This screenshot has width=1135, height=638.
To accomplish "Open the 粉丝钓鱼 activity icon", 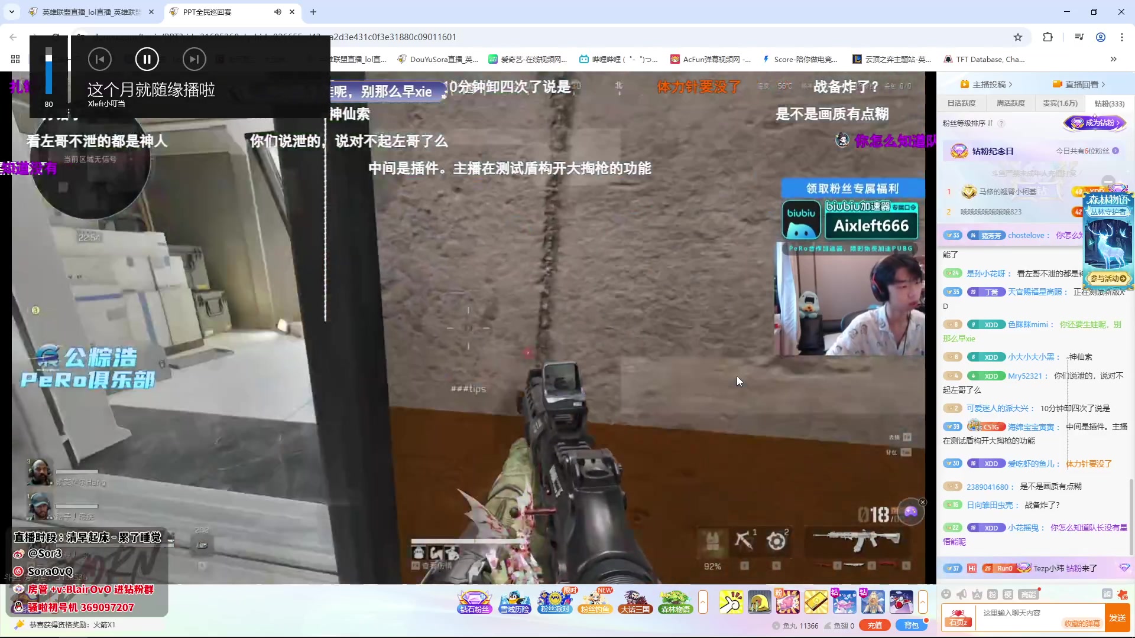I will (595, 602).
